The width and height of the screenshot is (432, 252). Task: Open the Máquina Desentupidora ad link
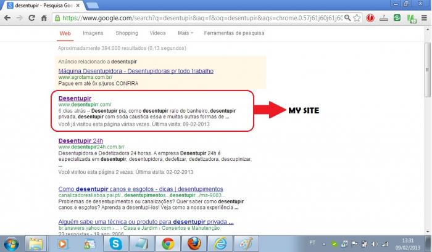[x=136, y=71]
